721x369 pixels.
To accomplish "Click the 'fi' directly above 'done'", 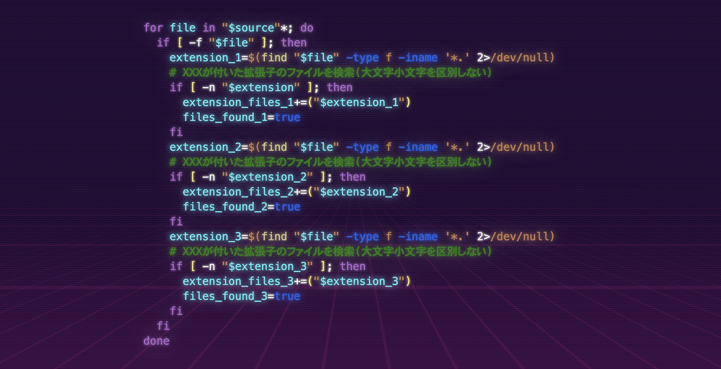I will (x=163, y=326).
